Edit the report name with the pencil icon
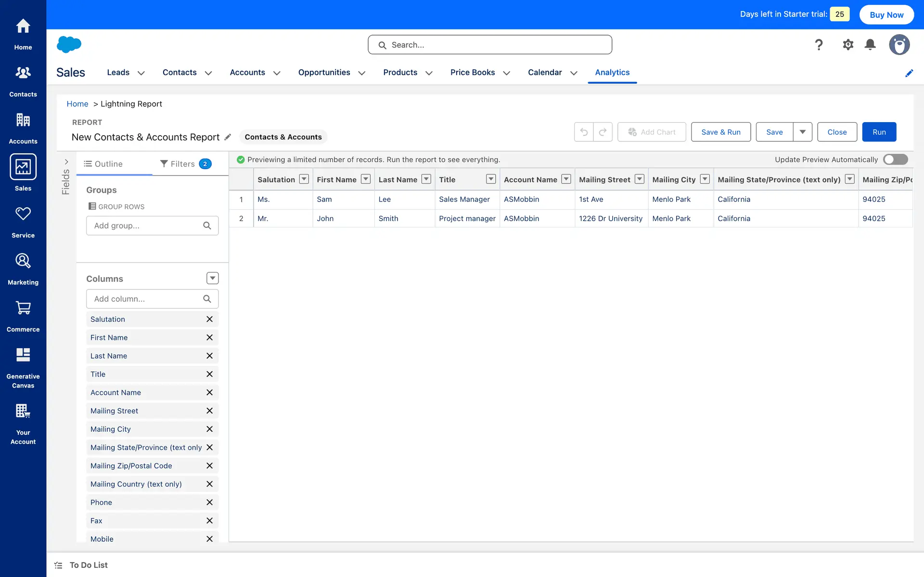 pos(228,137)
